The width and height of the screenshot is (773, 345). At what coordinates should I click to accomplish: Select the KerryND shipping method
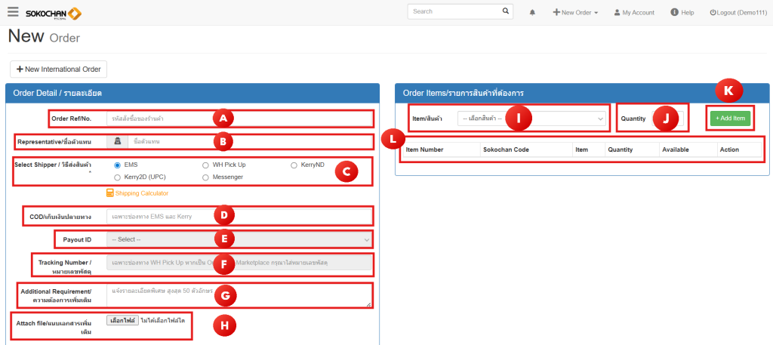(x=294, y=165)
